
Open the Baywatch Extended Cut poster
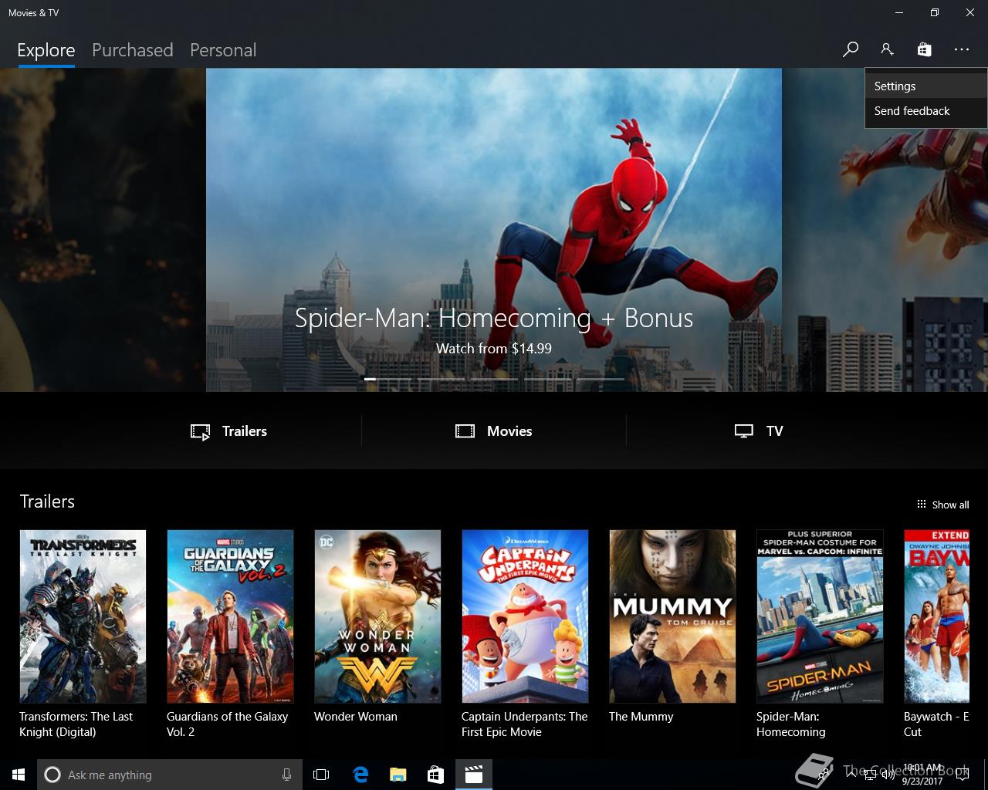pos(936,616)
